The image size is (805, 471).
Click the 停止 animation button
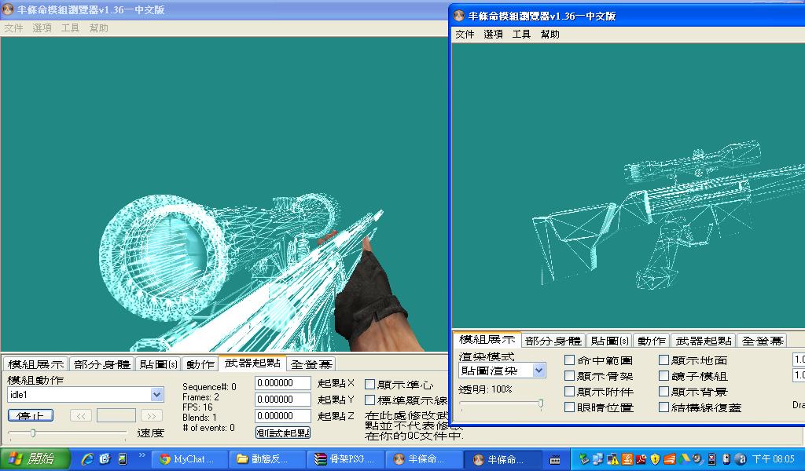coord(31,415)
